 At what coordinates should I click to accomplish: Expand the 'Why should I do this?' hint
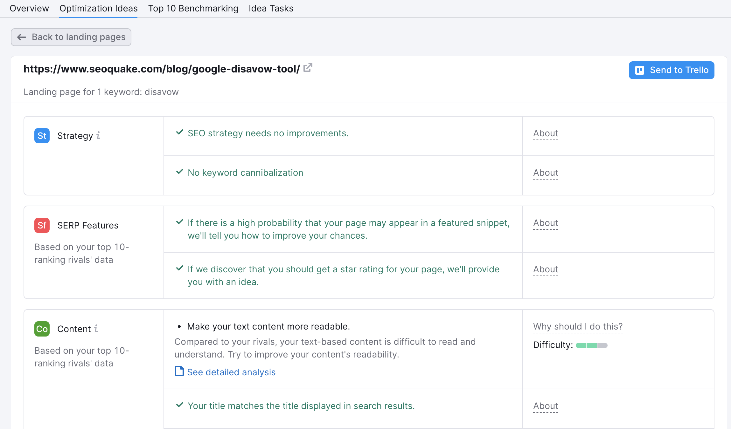(x=578, y=327)
